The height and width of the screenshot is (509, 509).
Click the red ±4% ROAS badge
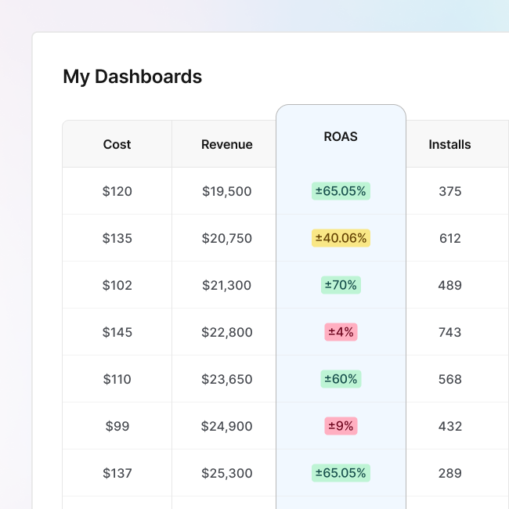pyautogui.click(x=341, y=332)
